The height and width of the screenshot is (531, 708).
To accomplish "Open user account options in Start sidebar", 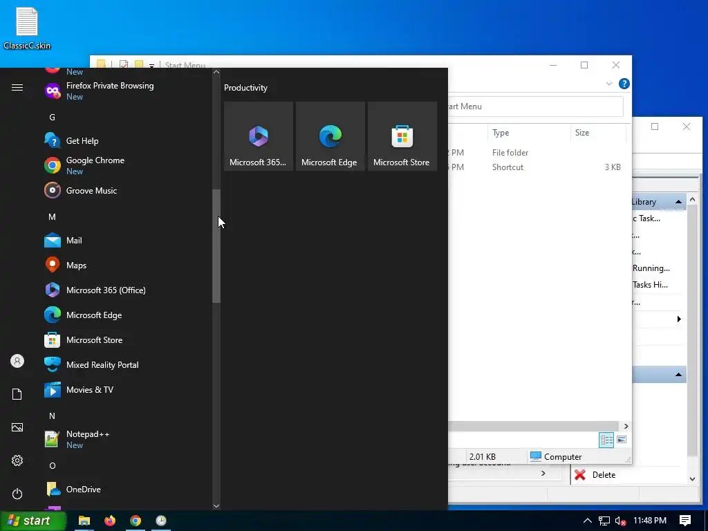I will tap(17, 361).
